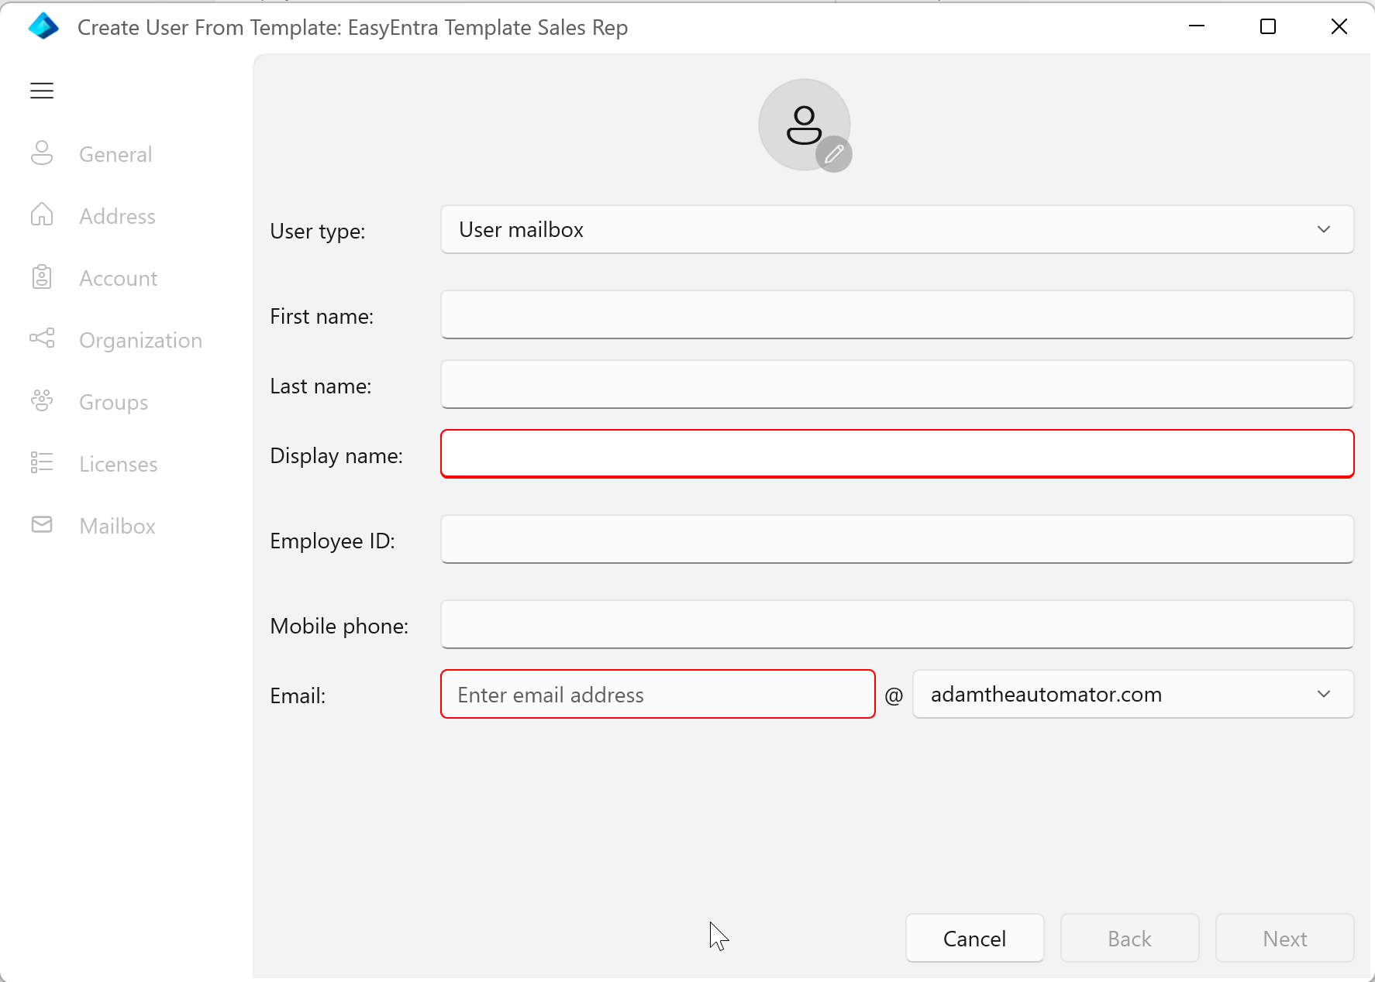Click the Address home icon
Screen dimensions: 1375x982
pos(41,215)
